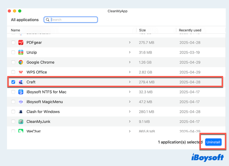
Task: Expand the Clash for Windows chevron
Action: [x=130, y=112]
